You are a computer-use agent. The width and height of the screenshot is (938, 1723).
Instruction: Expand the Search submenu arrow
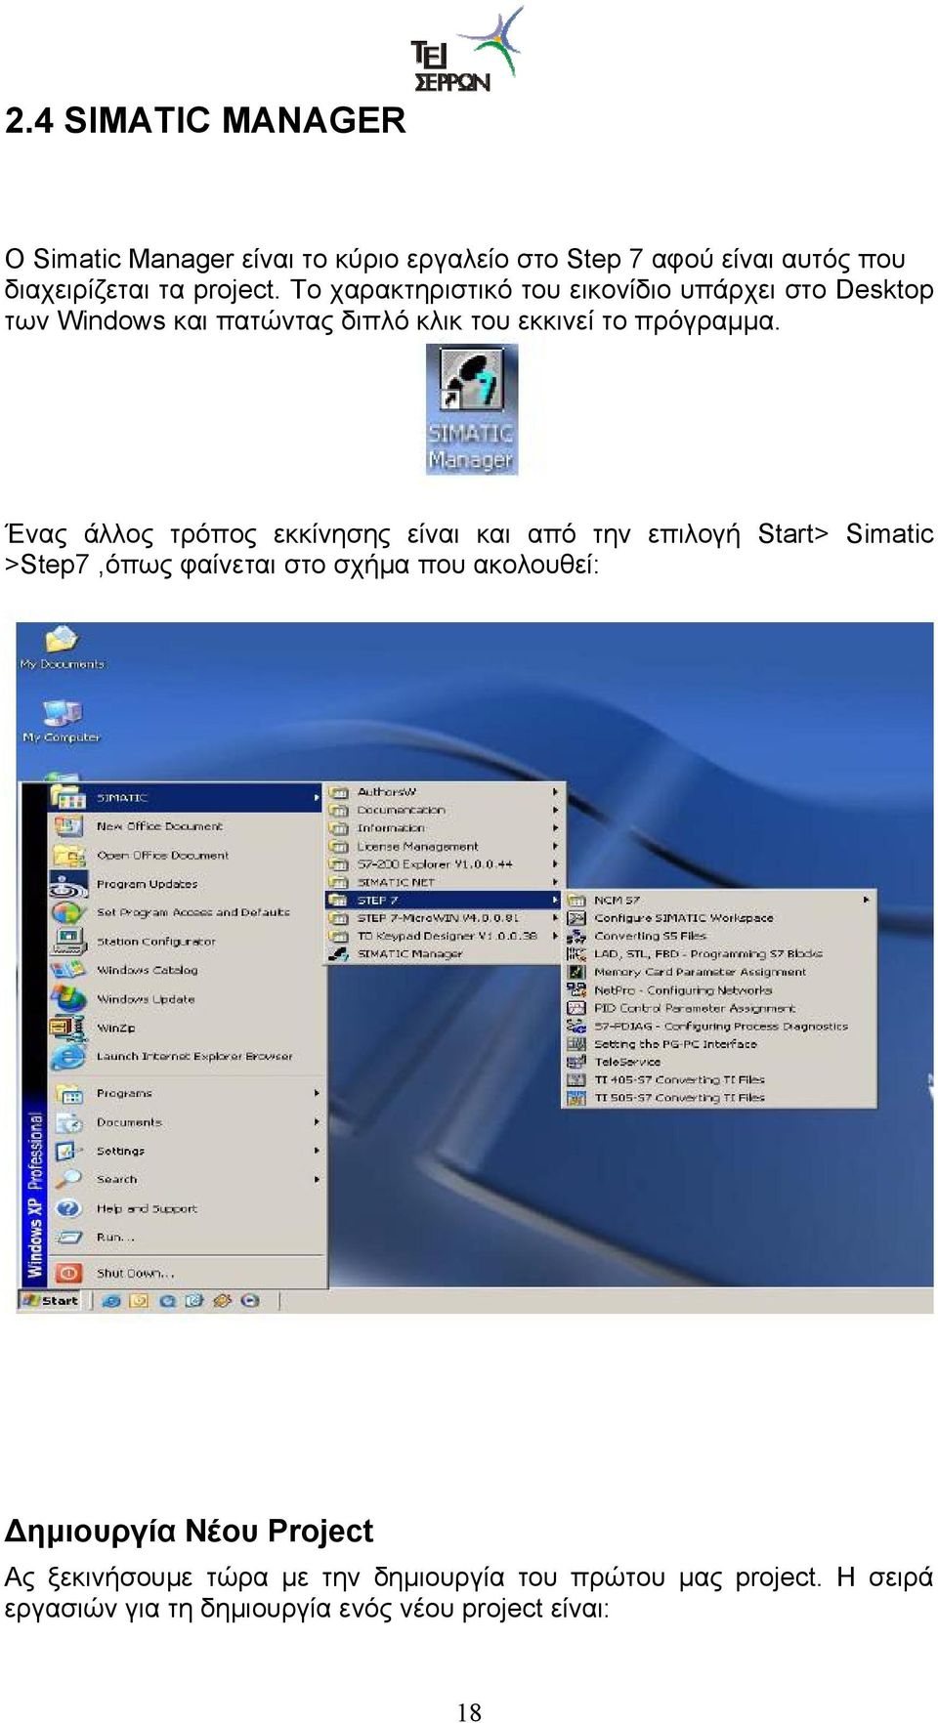click(x=317, y=1180)
